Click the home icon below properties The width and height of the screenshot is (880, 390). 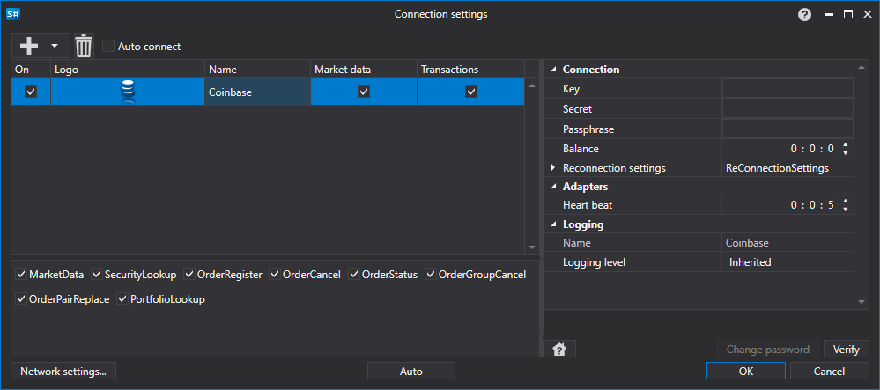[559, 349]
